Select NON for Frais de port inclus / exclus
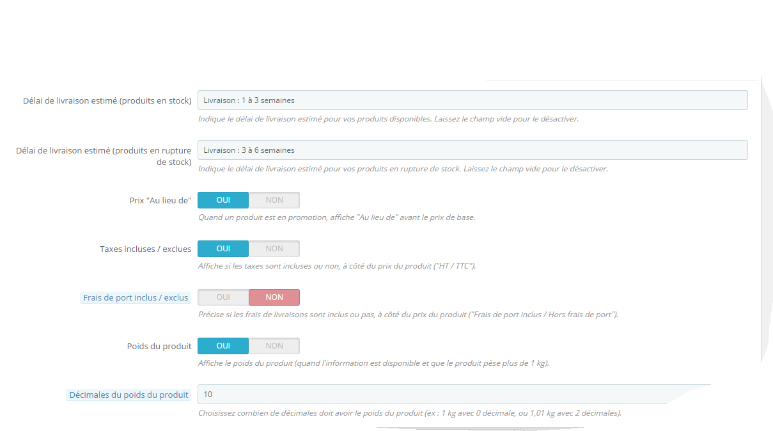773x431 pixels. point(274,297)
